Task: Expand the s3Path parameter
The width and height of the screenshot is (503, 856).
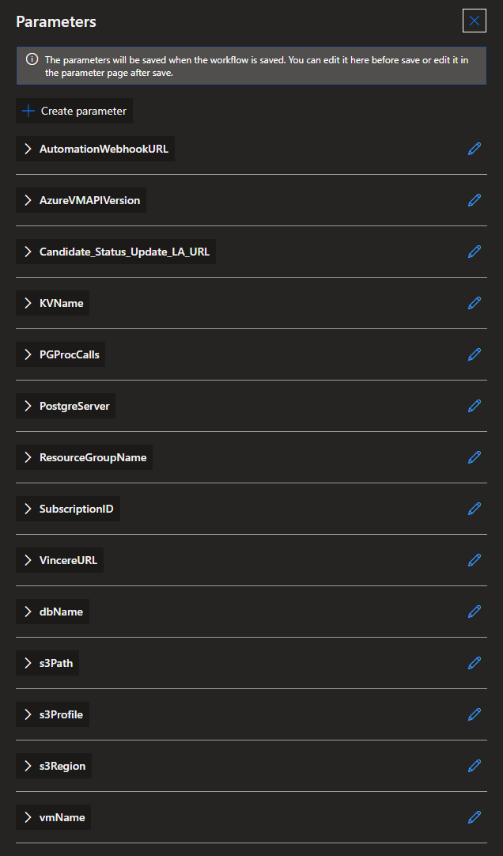Action: click(x=28, y=663)
